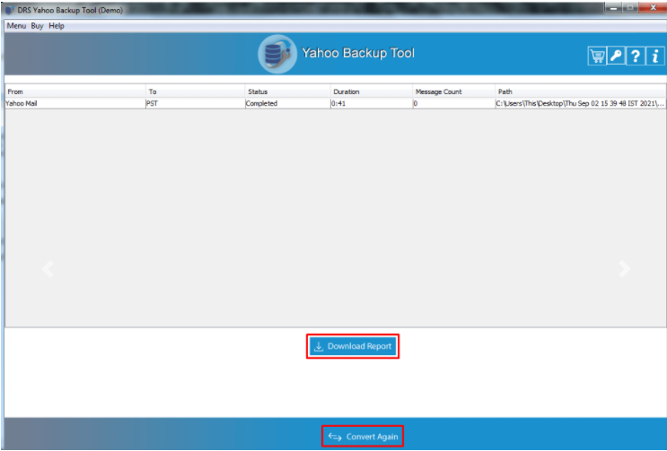Viewport: 667px width, 451px height.
Task: Select the Completed status cell
Action: point(287,103)
